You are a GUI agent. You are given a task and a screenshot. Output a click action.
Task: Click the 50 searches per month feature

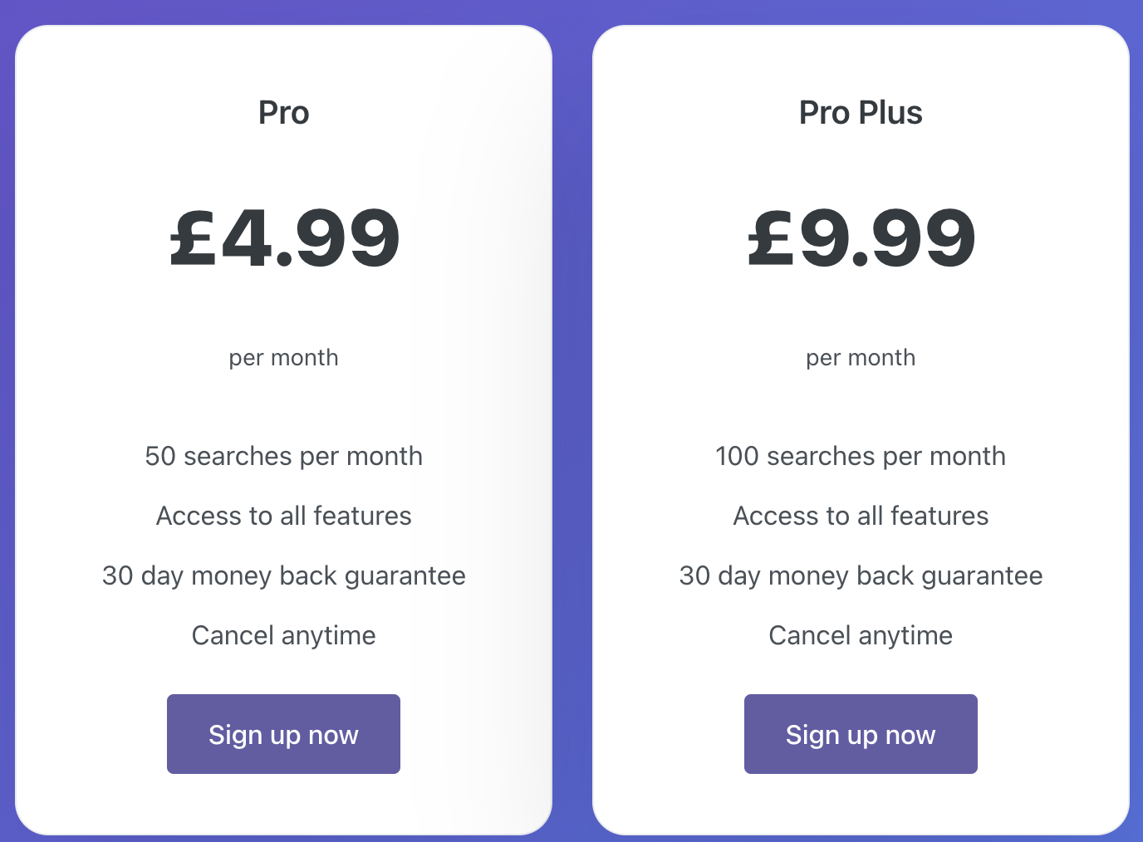(283, 456)
